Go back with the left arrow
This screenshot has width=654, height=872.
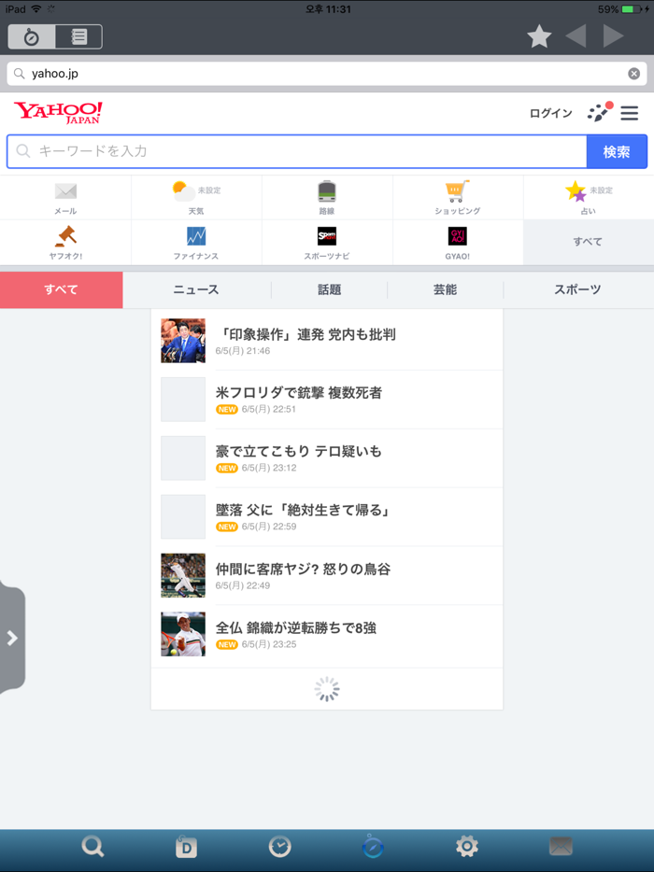click(576, 36)
